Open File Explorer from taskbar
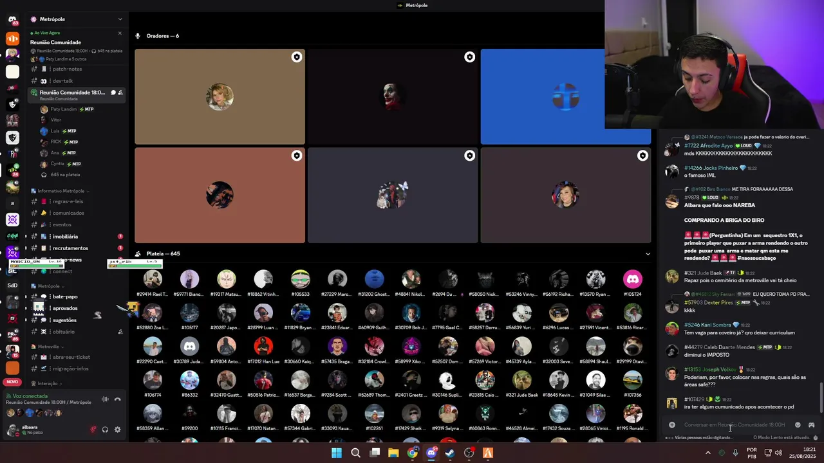Viewport: 824px width, 463px height. click(393, 453)
